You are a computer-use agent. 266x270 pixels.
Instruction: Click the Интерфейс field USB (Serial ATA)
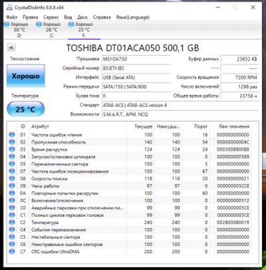click(136, 77)
